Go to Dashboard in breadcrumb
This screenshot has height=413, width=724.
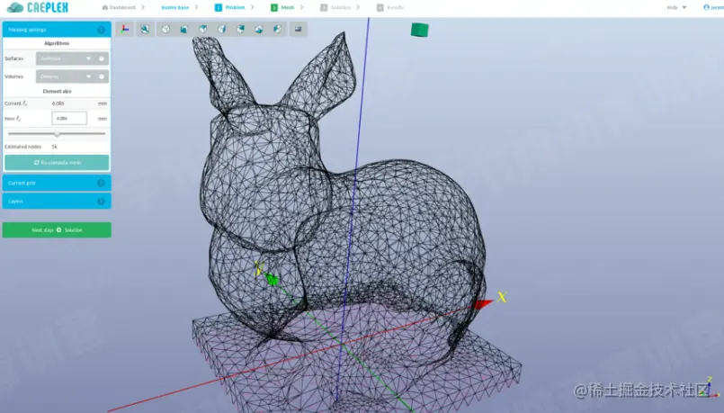[x=119, y=7]
